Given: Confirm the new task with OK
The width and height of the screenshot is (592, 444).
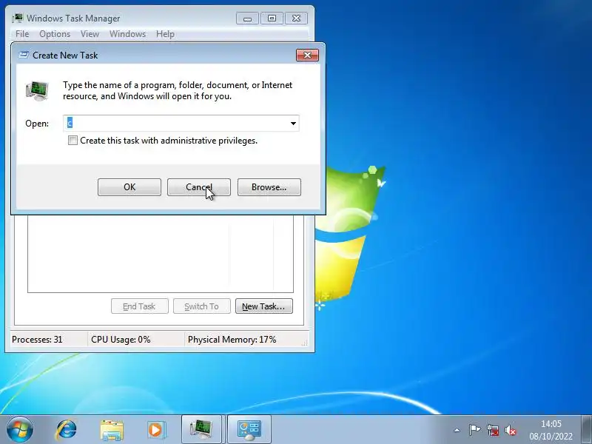Looking at the screenshot, I should pyautogui.click(x=129, y=187).
